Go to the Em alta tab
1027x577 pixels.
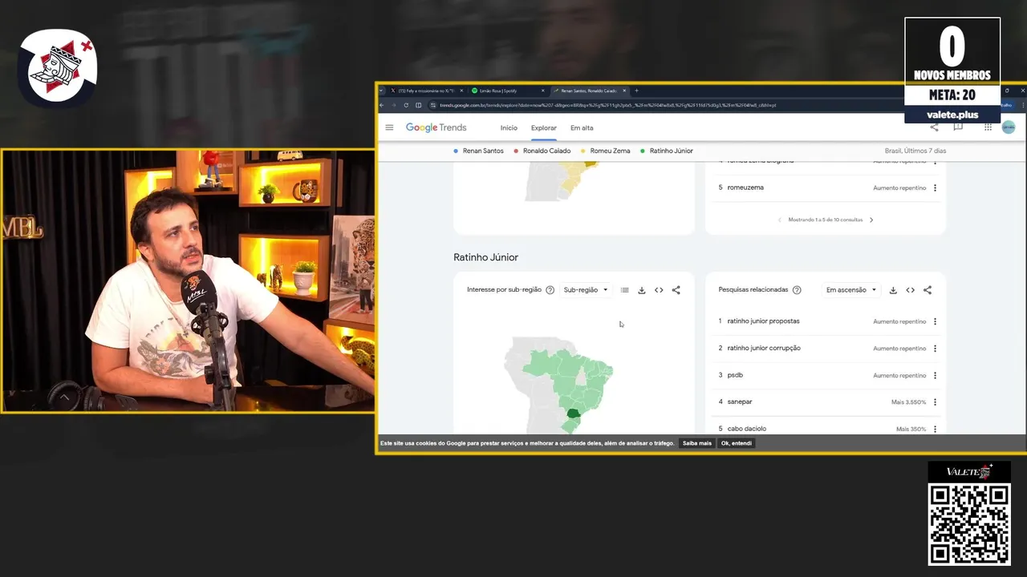[x=582, y=128]
